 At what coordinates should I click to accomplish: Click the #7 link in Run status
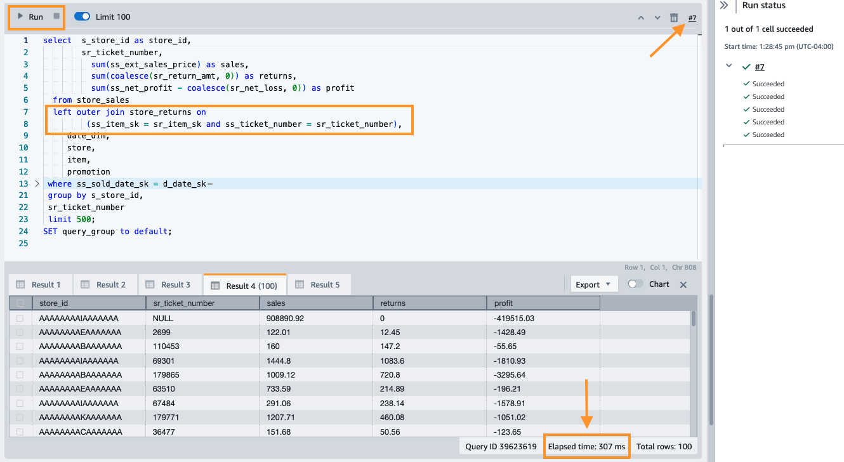click(x=760, y=67)
